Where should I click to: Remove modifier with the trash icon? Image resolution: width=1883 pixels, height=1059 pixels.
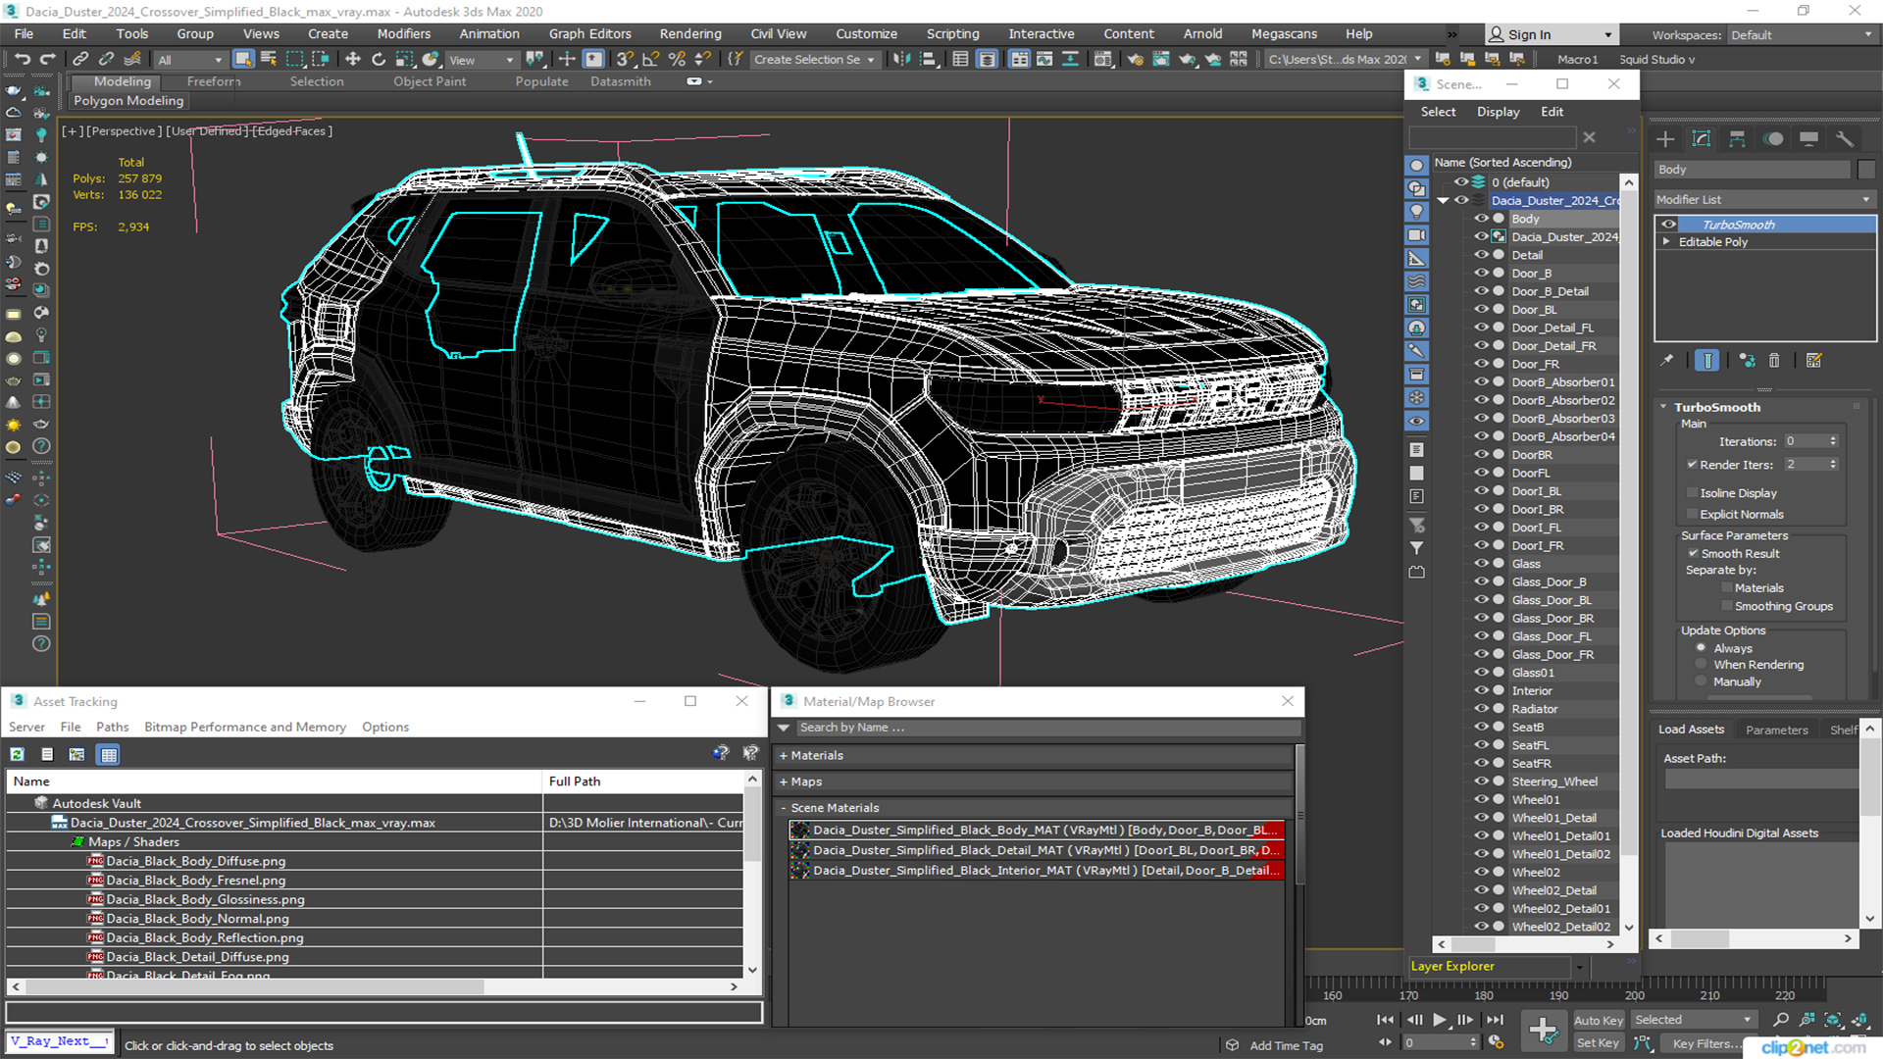1774,361
